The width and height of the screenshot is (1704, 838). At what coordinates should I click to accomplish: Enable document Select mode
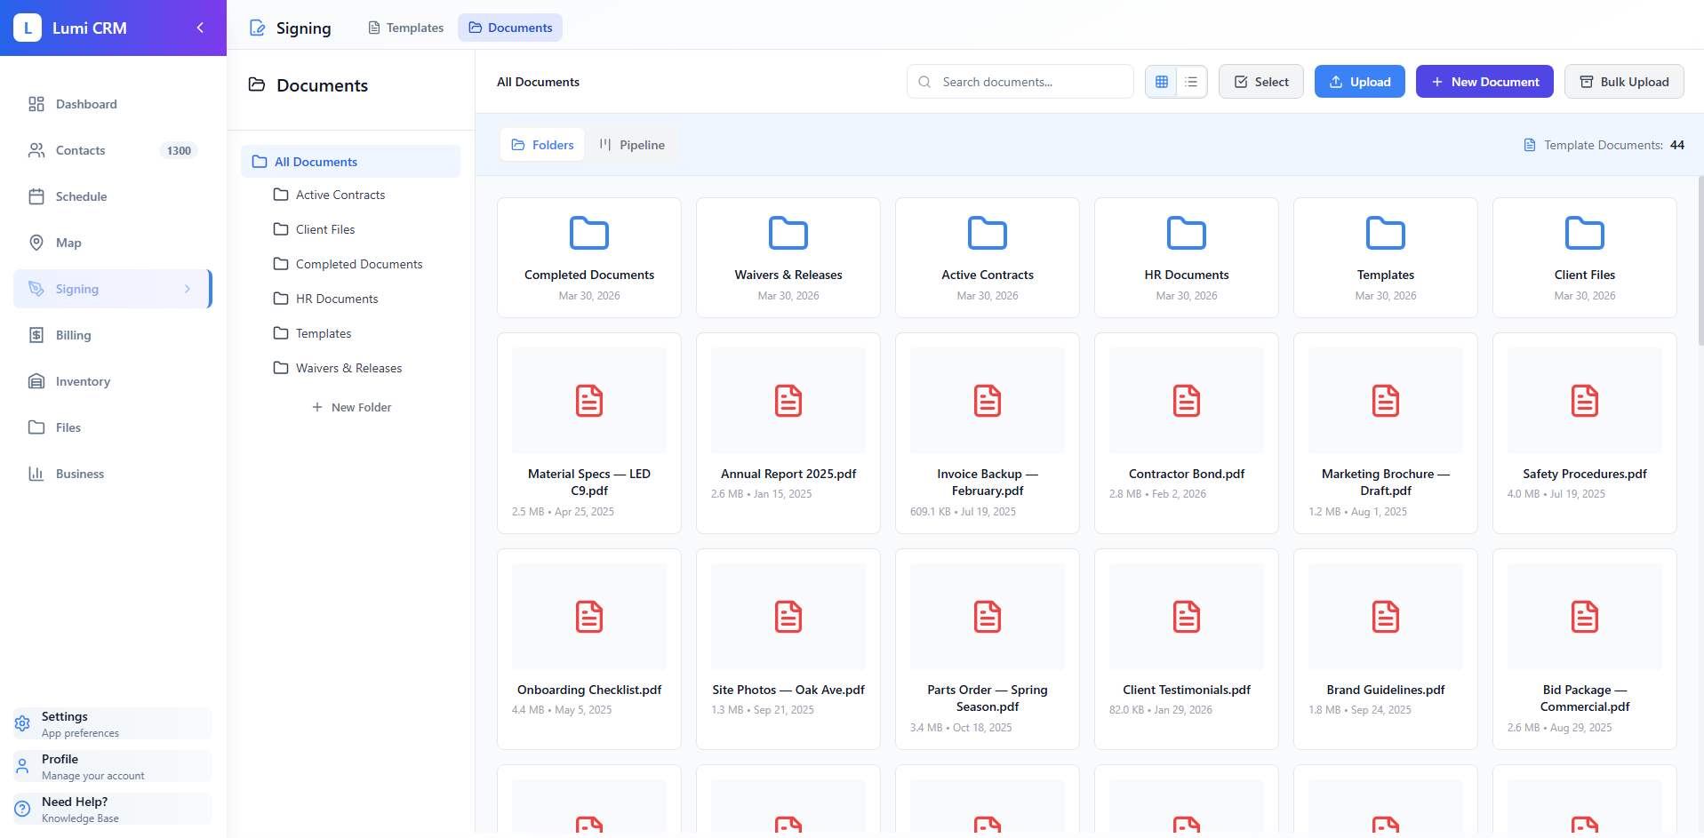1260,81
